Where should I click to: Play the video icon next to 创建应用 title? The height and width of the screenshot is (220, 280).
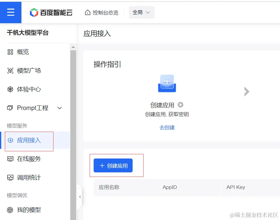180,105
